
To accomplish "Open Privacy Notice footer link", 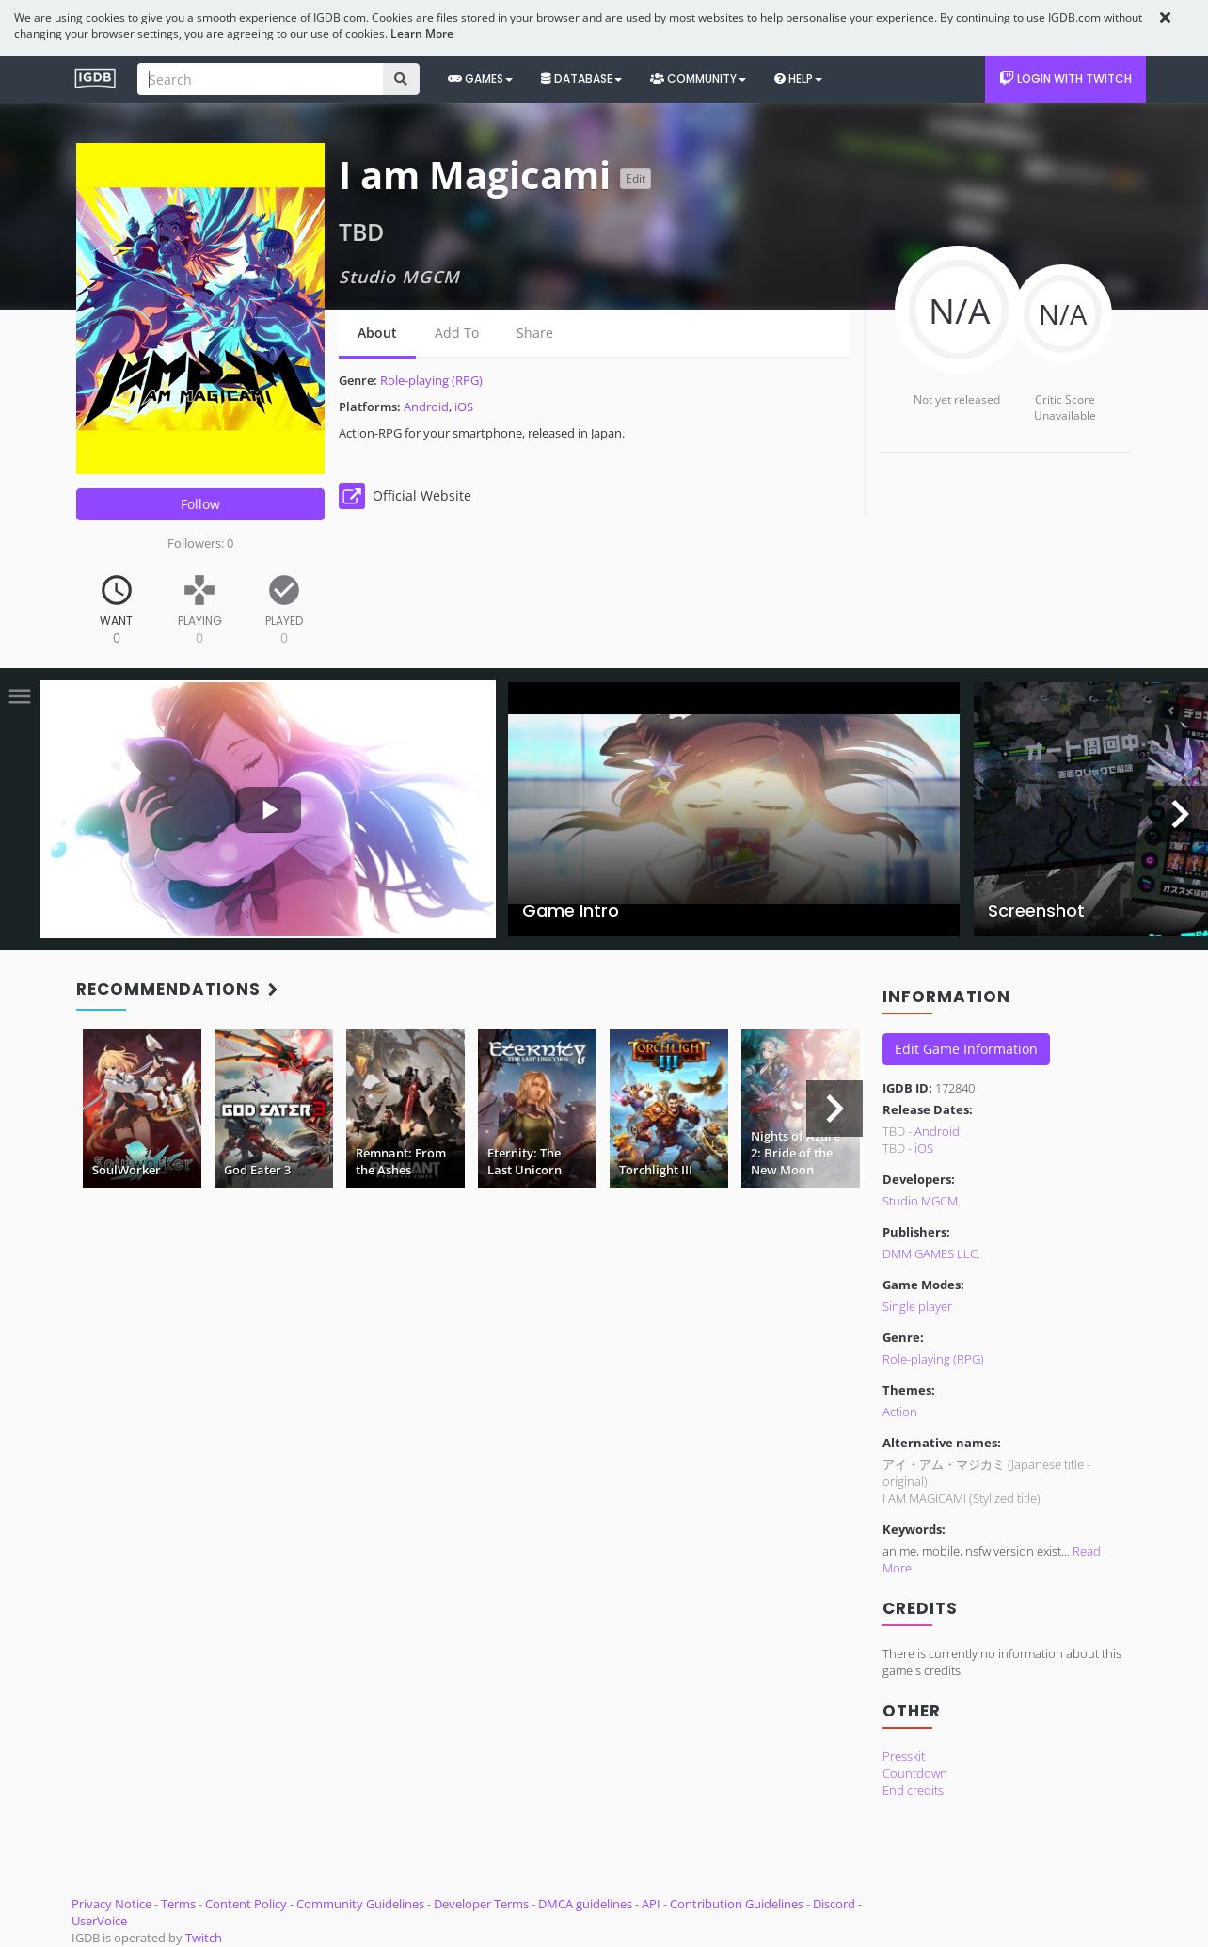I will (111, 1904).
